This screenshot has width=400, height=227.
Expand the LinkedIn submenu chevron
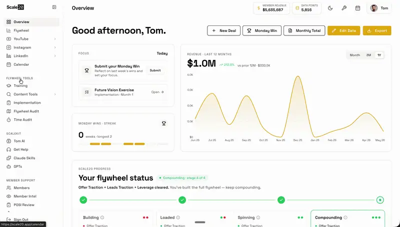click(55, 56)
